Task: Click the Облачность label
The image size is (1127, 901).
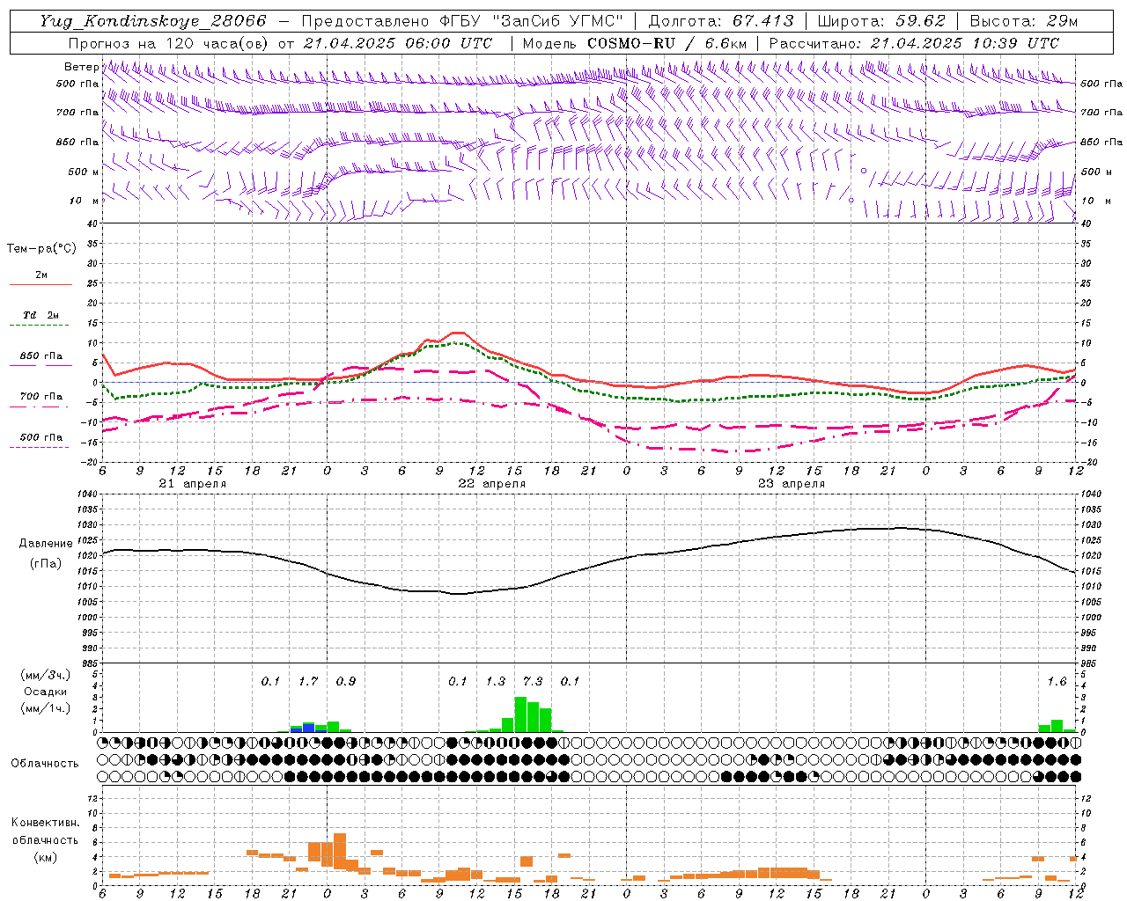Action: [45, 764]
